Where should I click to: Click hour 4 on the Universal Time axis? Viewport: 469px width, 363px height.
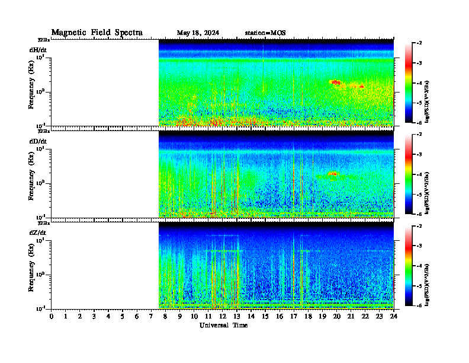[x=108, y=317]
